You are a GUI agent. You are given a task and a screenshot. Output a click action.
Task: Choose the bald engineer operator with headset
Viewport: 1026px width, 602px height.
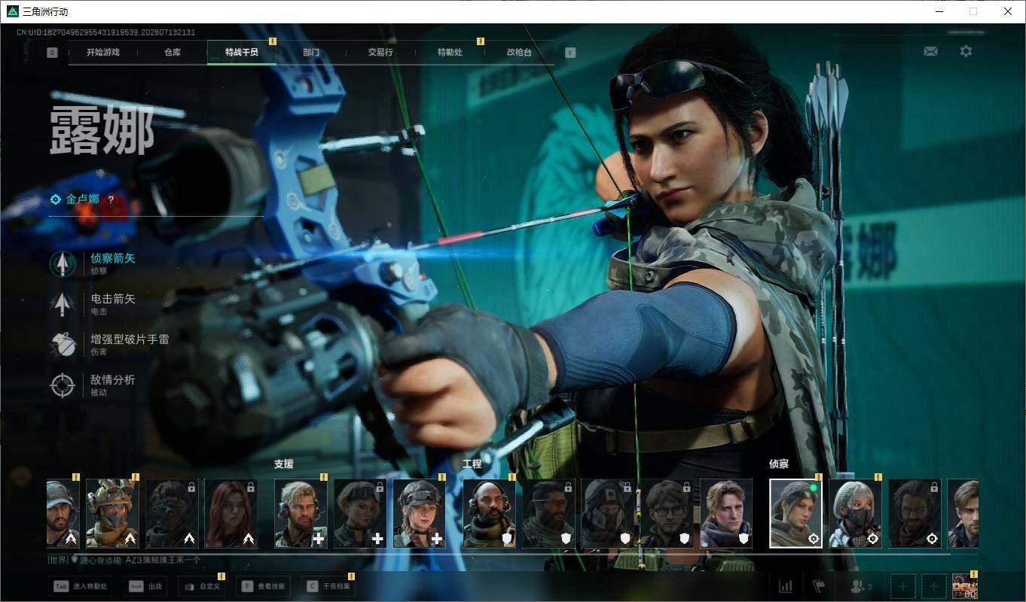click(489, 513)
